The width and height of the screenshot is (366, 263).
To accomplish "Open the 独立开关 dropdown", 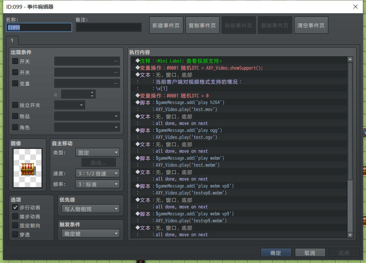I will (70, 105).
